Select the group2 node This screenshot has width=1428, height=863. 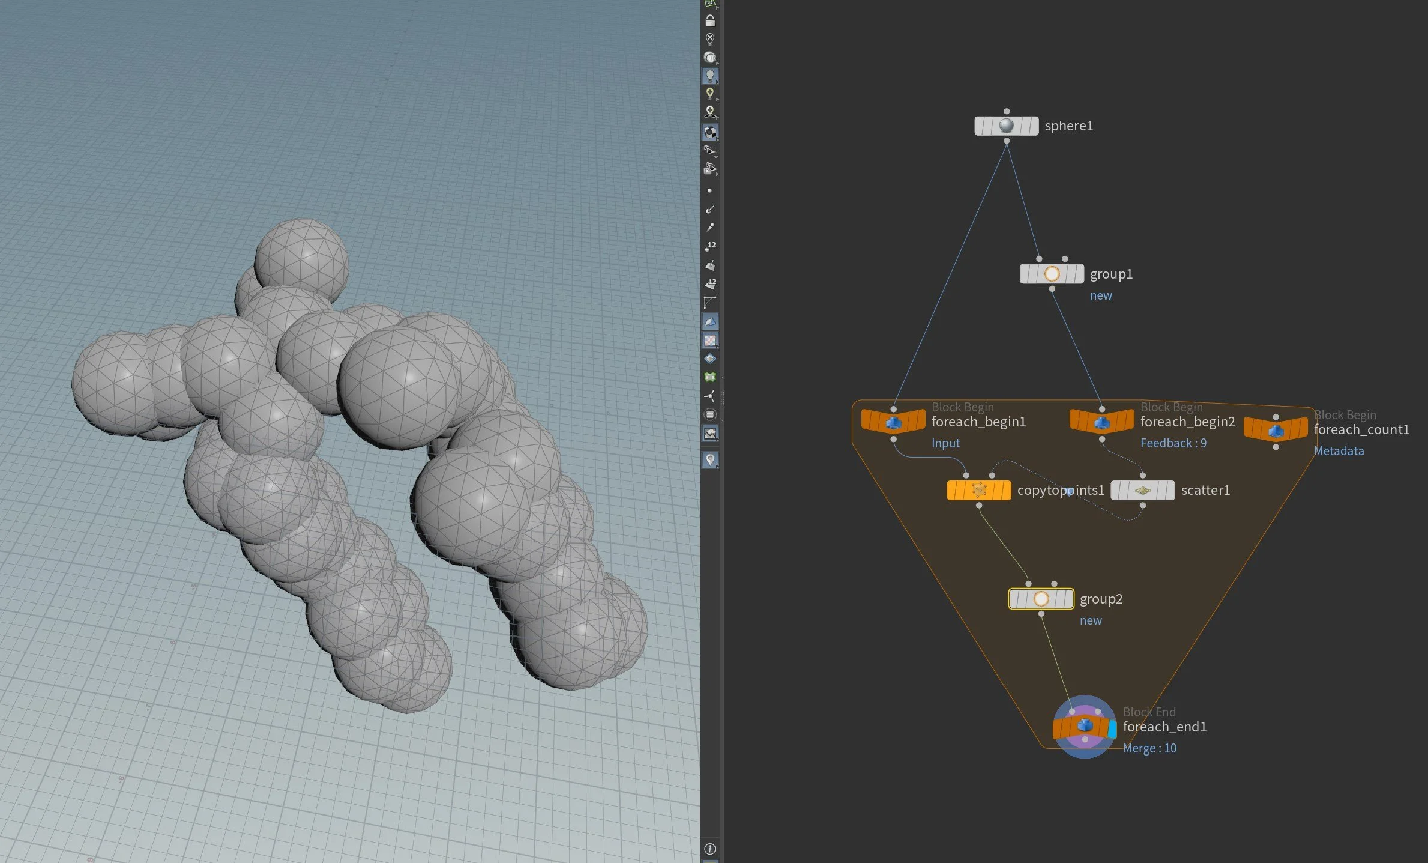point(1041,599)
